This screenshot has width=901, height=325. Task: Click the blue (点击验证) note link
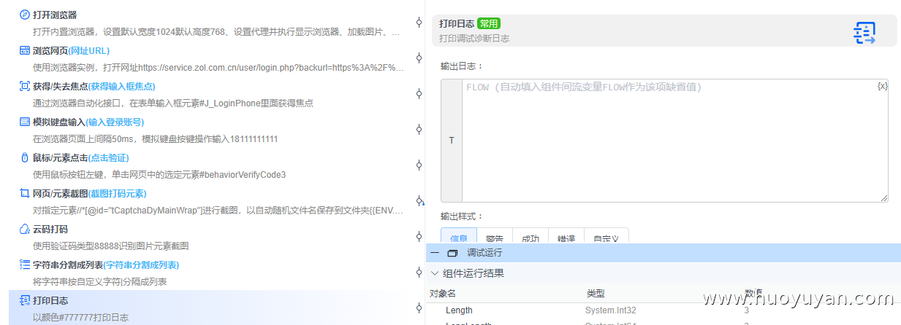(x=109, y=157)
